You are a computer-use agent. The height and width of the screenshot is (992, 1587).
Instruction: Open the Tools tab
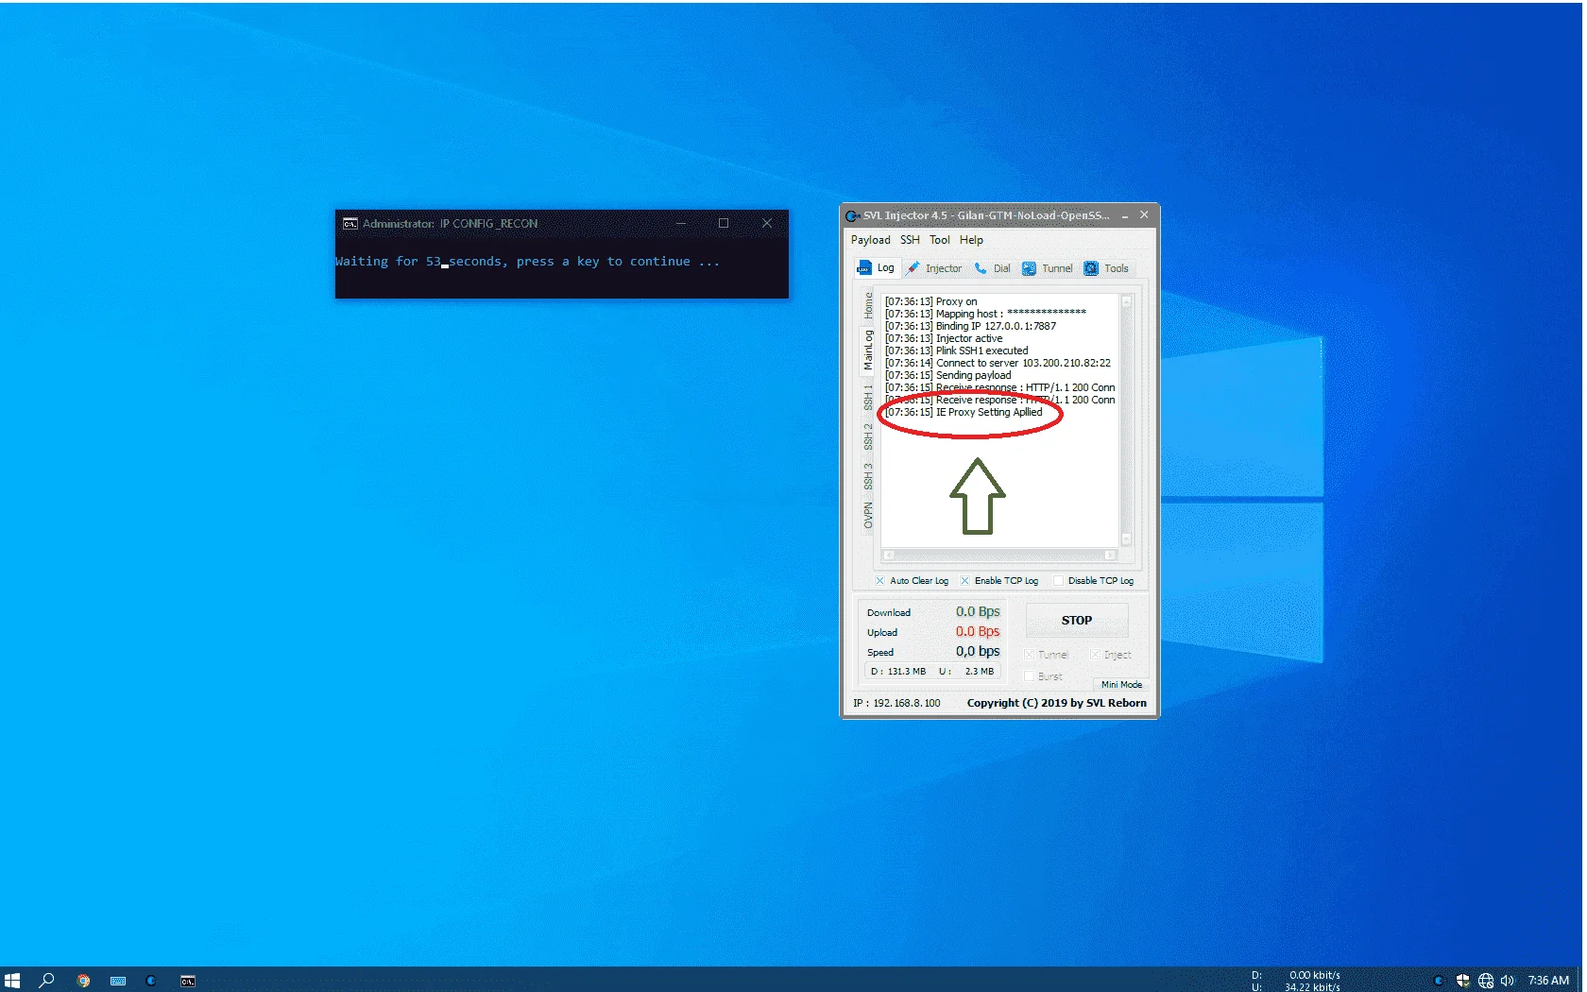(x=1106, y=269)
